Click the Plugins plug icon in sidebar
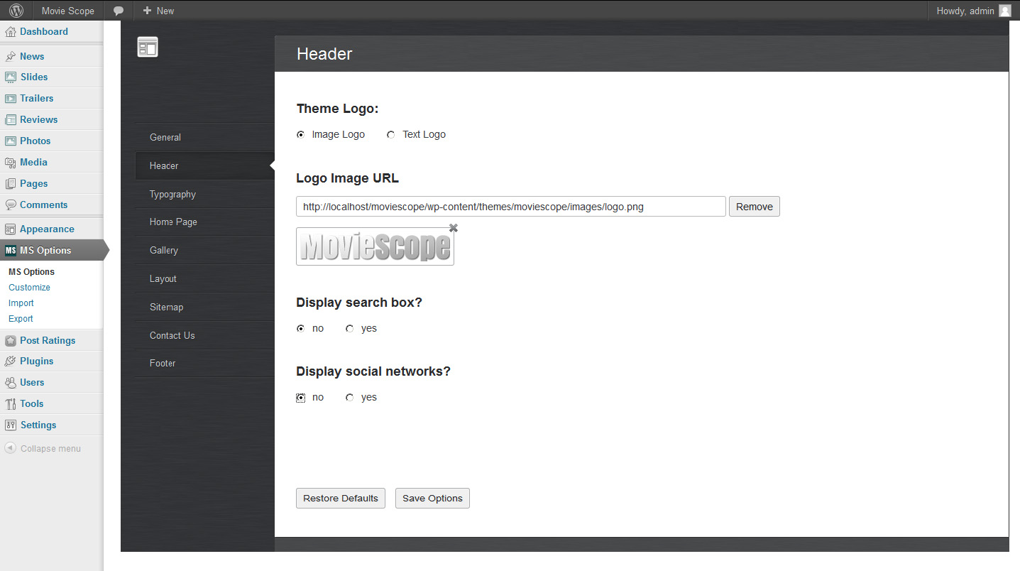Image resolution: width=1020 pixels, height=571 pixels. [11, 361]
